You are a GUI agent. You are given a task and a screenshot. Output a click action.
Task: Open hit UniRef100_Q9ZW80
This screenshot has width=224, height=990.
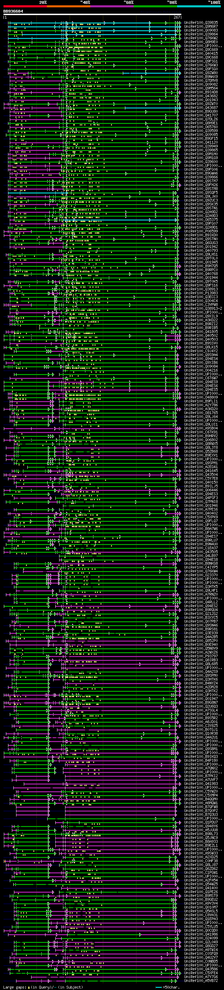pos(201,73)
